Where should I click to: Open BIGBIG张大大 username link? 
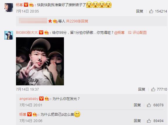[27, 32]
